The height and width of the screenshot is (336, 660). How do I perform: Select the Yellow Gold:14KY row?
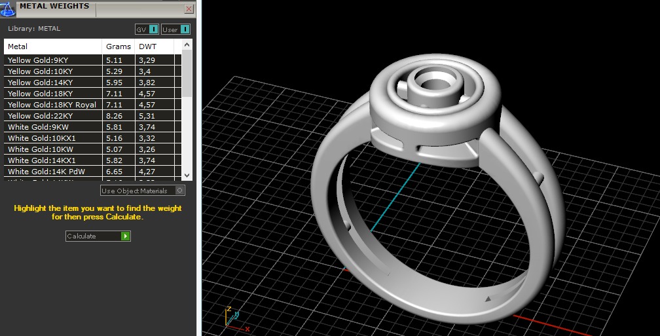click(92, 83)
